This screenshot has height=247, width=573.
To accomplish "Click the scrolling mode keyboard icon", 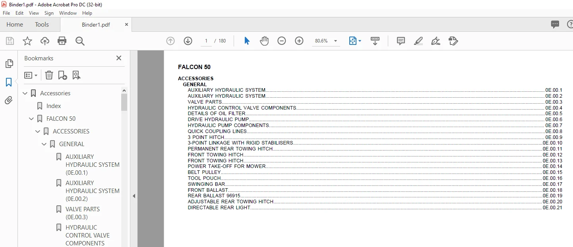I will [375, 41].
